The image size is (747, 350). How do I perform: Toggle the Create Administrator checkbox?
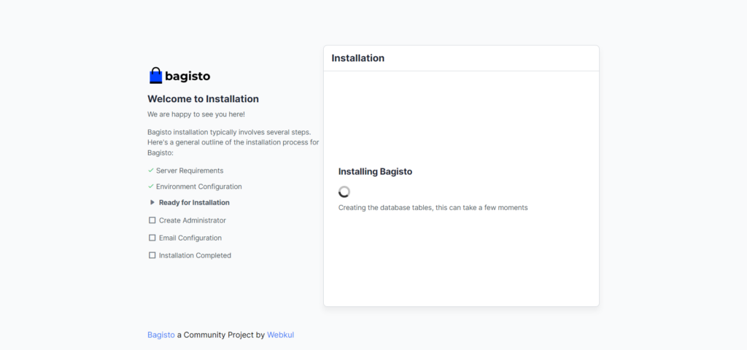pyautogui.click(x=152, y=220)
